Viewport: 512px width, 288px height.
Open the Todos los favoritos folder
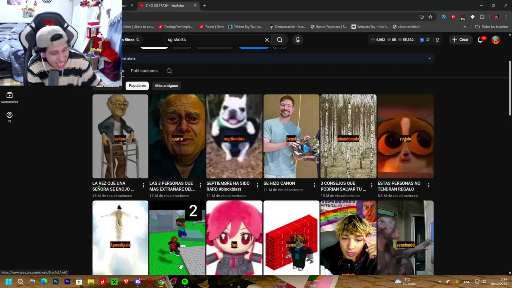[492, 27]
